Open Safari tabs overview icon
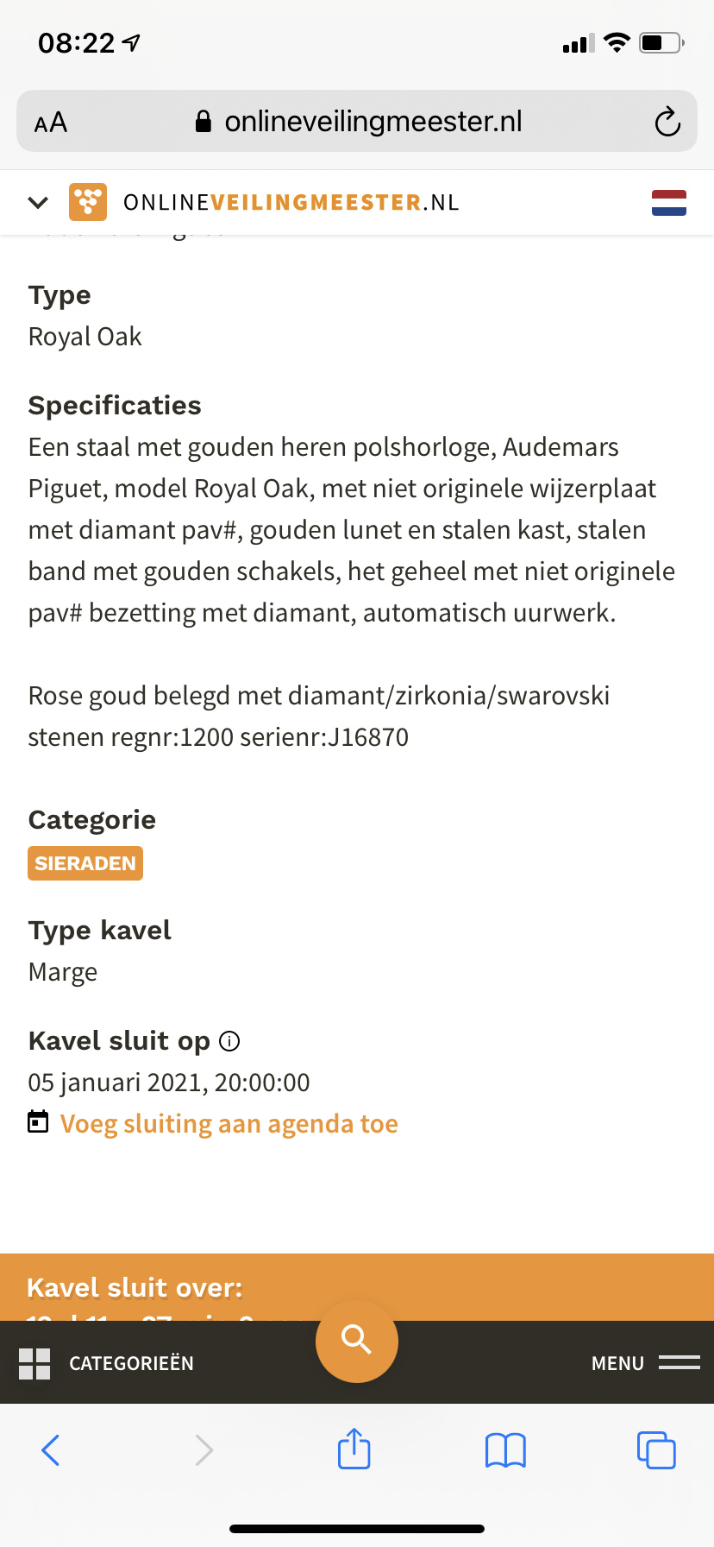This screenshot has width=714, height=1547. click(656, 1449)
